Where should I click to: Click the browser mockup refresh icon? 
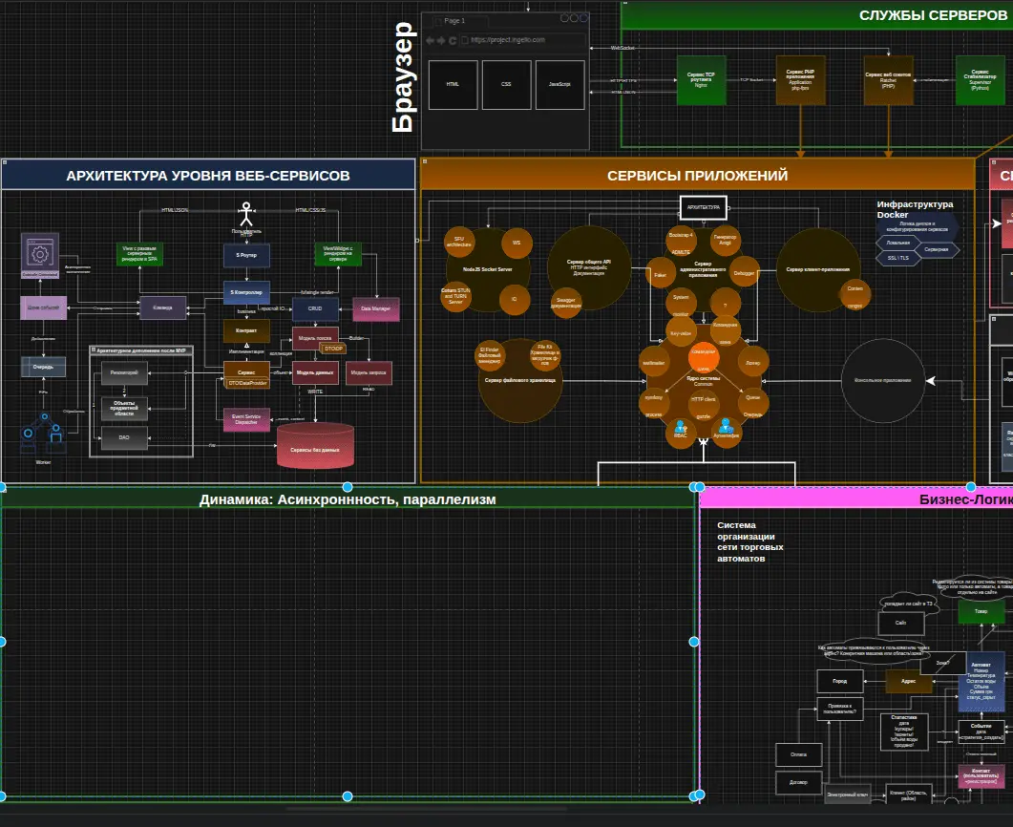(453, 40)
